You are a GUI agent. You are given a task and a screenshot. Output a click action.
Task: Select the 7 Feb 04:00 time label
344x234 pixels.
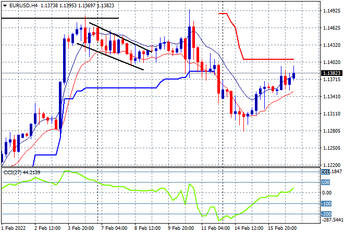click(114, 228)
